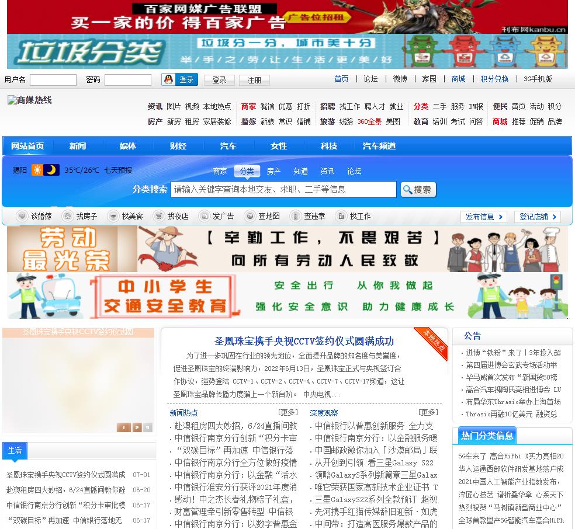Select the icon beside 发广告
The image size is (575, 529).
click(204, 216)
